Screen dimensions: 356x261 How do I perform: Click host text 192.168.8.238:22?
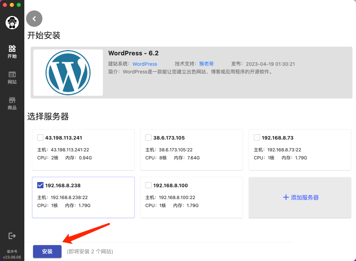(x=69, y=198)
